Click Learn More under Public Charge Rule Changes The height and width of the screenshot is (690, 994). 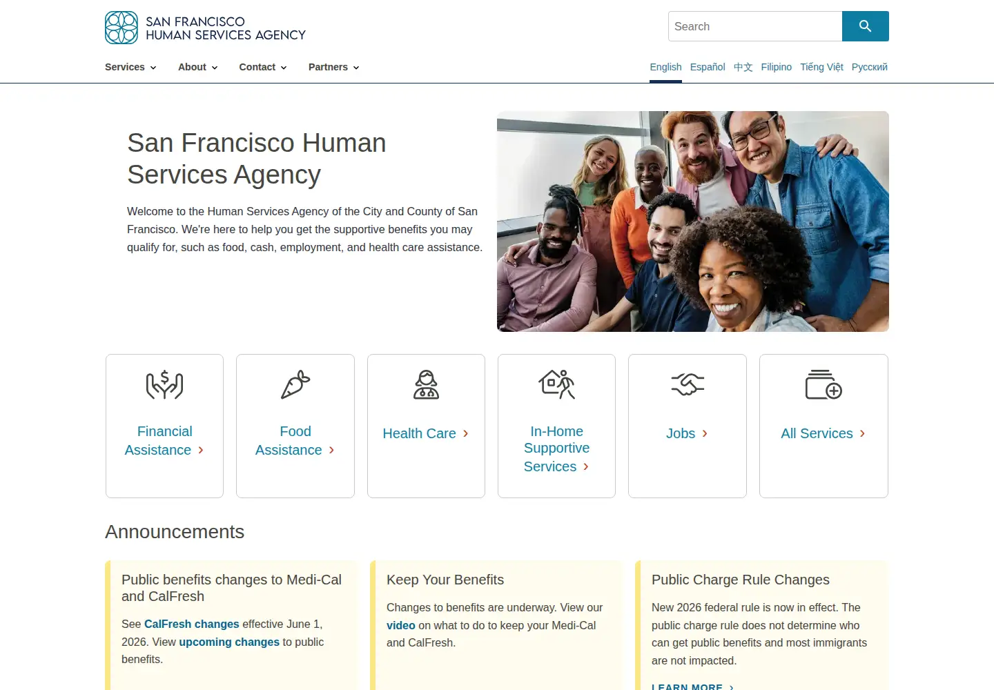coord(693,687)
